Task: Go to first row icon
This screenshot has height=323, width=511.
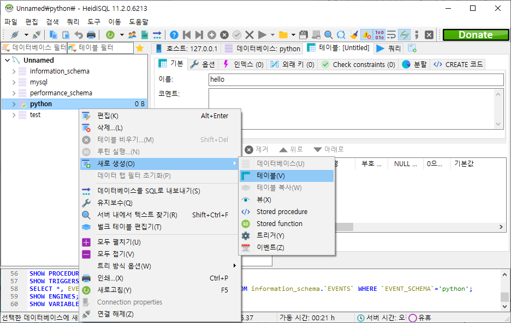Action: (x=187, y=35)
